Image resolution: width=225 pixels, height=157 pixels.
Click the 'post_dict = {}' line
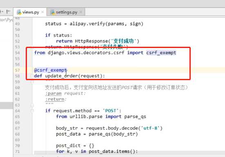click(x=75, y=146)
